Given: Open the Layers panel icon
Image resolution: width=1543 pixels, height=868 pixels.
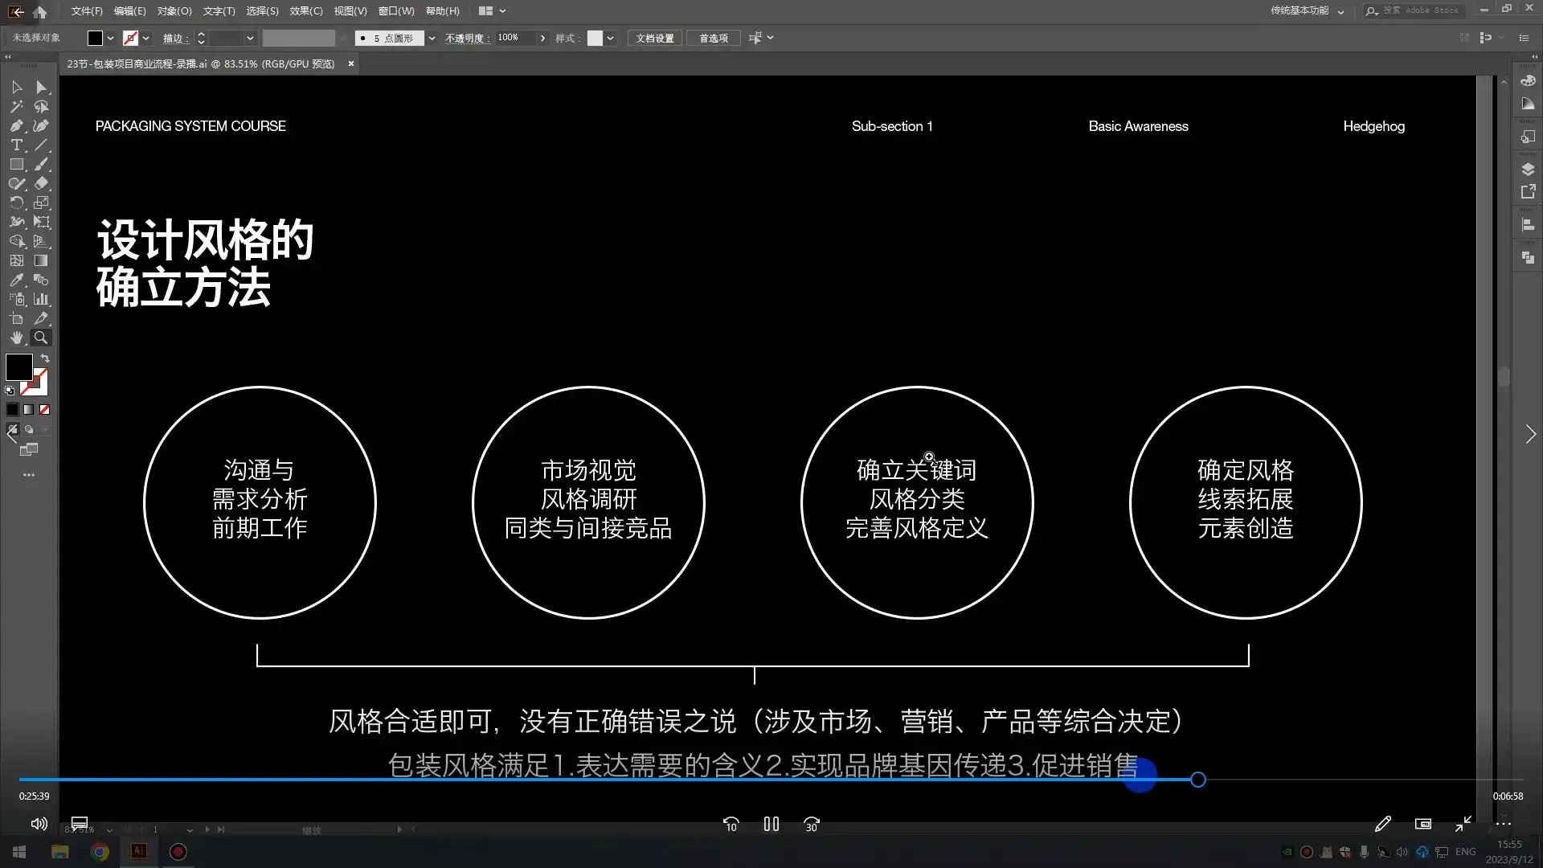Looking at the screenshot, I should pyautogui.click(x=1529, y=169).
